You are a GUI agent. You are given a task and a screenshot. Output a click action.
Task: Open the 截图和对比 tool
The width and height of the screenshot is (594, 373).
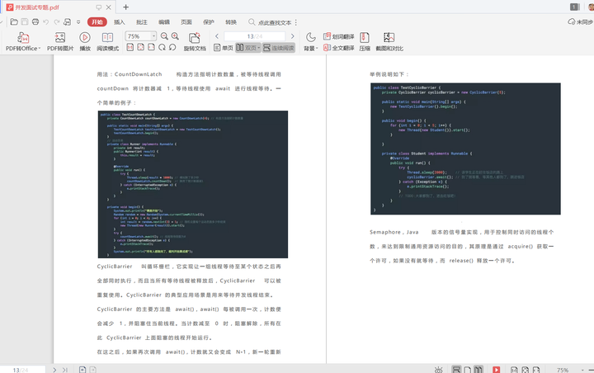[x=389, y=42]
